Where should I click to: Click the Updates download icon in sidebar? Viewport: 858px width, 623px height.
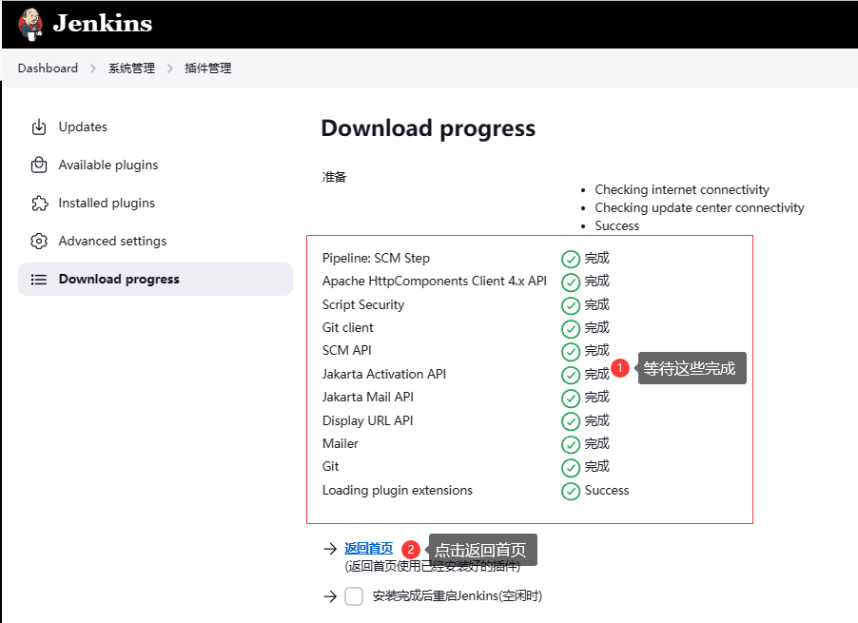pyautogui.click(x=39, y=127)
